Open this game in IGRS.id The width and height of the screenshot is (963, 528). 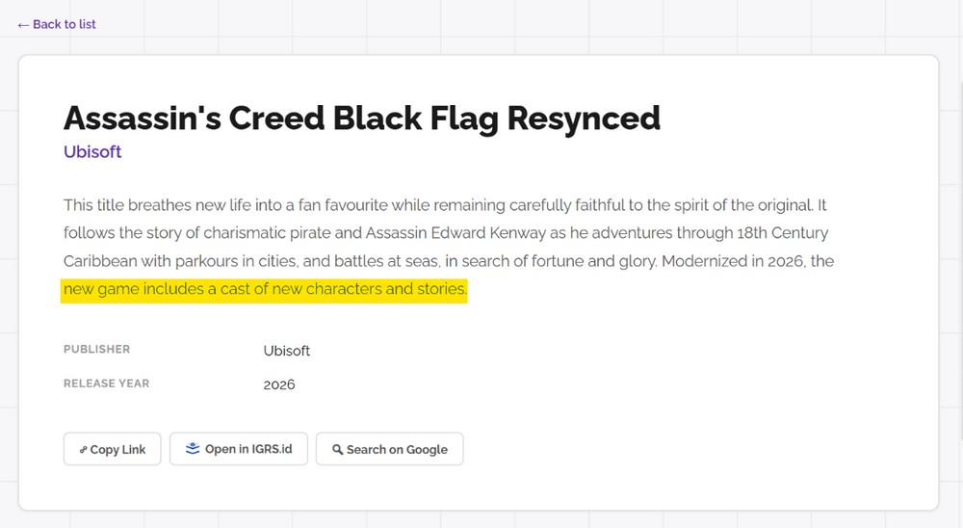tap(239, 449)
